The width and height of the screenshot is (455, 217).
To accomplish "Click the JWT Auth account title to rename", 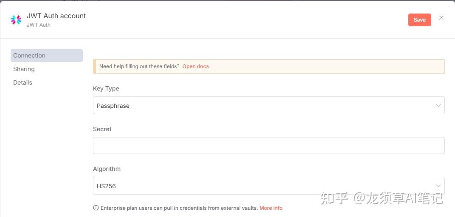I will 56,16.
